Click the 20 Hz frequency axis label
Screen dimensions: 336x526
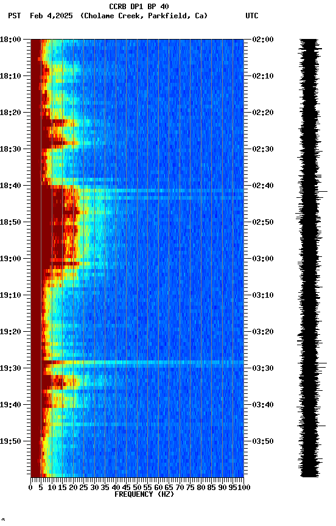pos(73,488)
